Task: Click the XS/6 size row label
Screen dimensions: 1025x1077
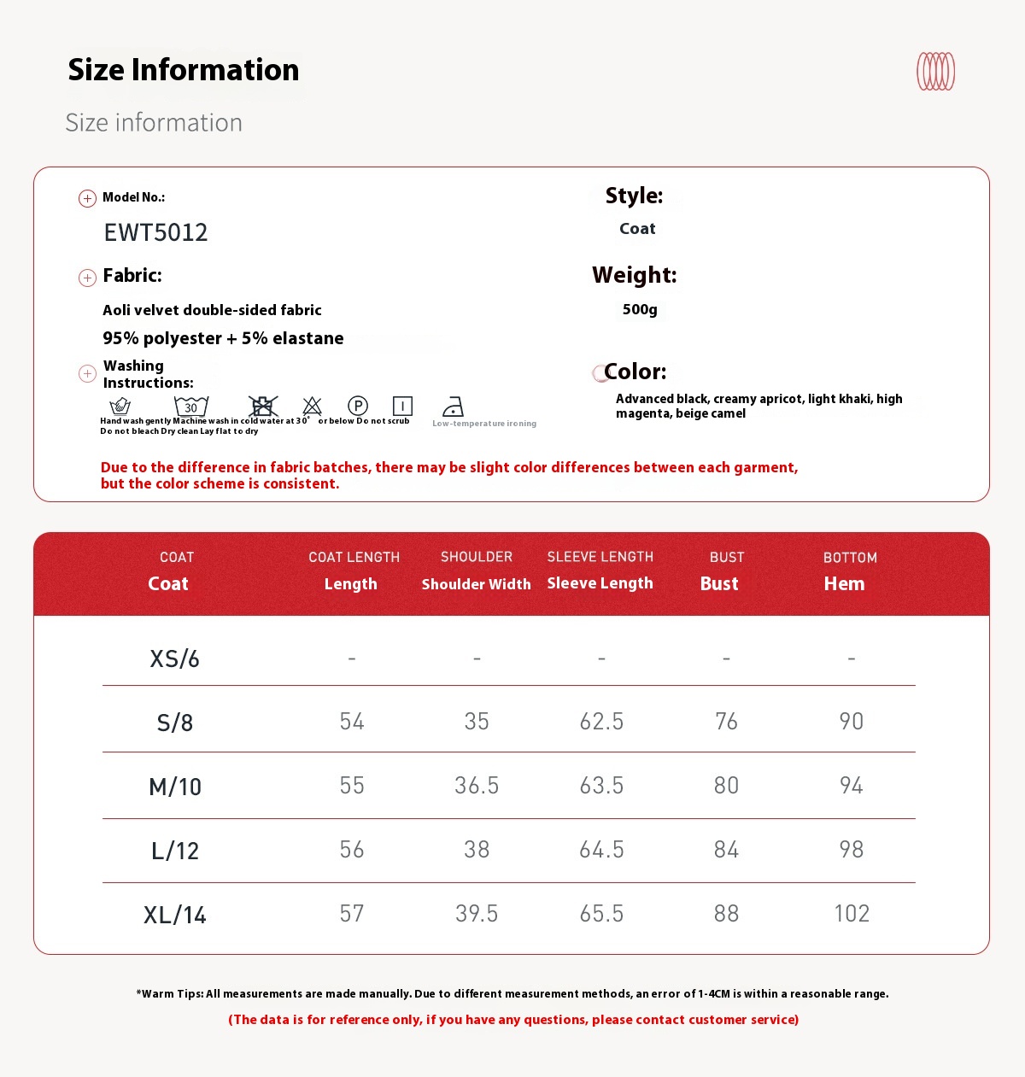Action: [x=175, y=658]
